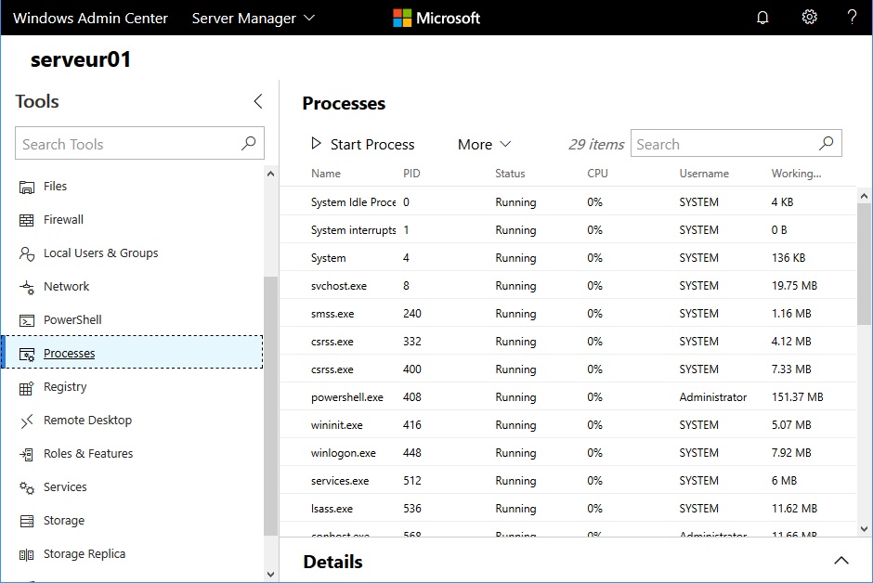The width and height of the screenshot is (873, 583).
Task: Sort by the Name column header
Action: tap(326, 174)
